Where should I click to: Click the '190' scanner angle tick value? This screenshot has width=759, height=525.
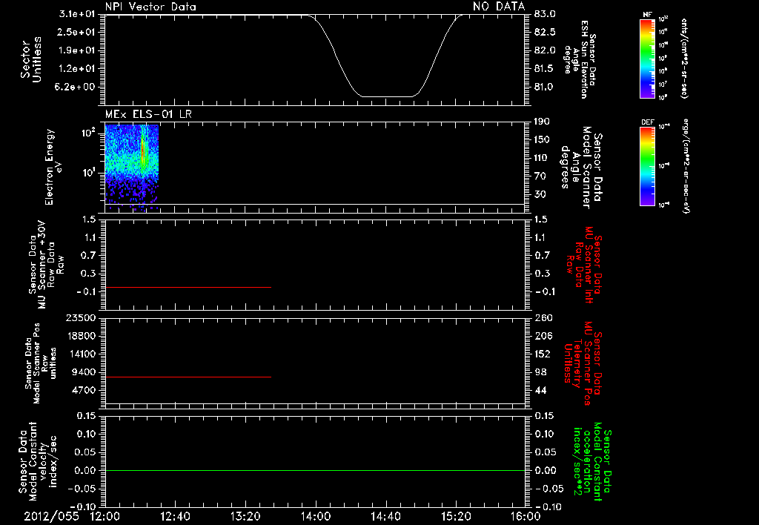click(x=542, y=122)
